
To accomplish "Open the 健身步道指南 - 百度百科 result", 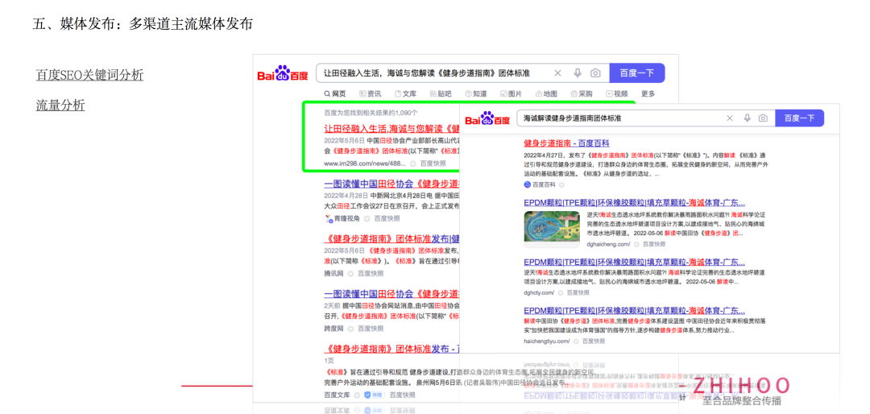I will (566, 143).
